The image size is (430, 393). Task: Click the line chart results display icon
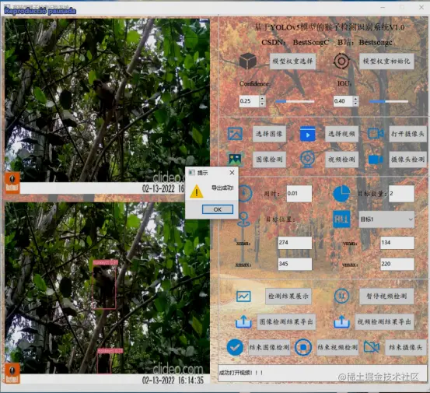(x=243, y=297)
